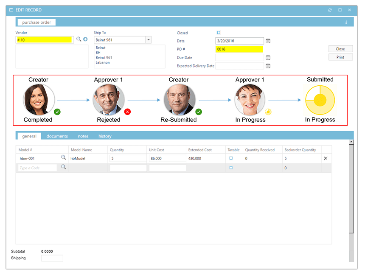Click the info icon on the blue bar
Viewport: 365px width, 275px height.
[346, 22]
